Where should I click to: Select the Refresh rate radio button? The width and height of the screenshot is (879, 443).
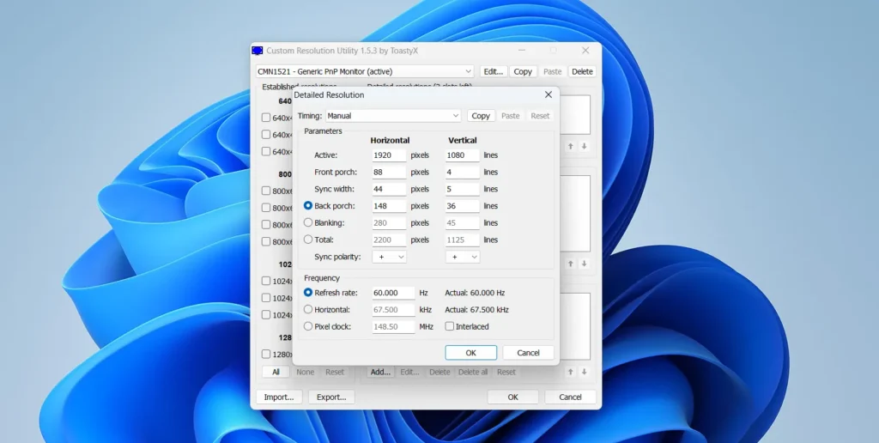coord(308,293)
